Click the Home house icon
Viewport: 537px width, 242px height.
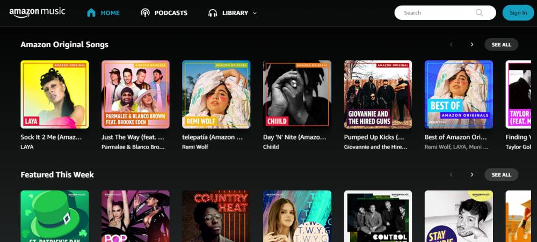[91, 13]
